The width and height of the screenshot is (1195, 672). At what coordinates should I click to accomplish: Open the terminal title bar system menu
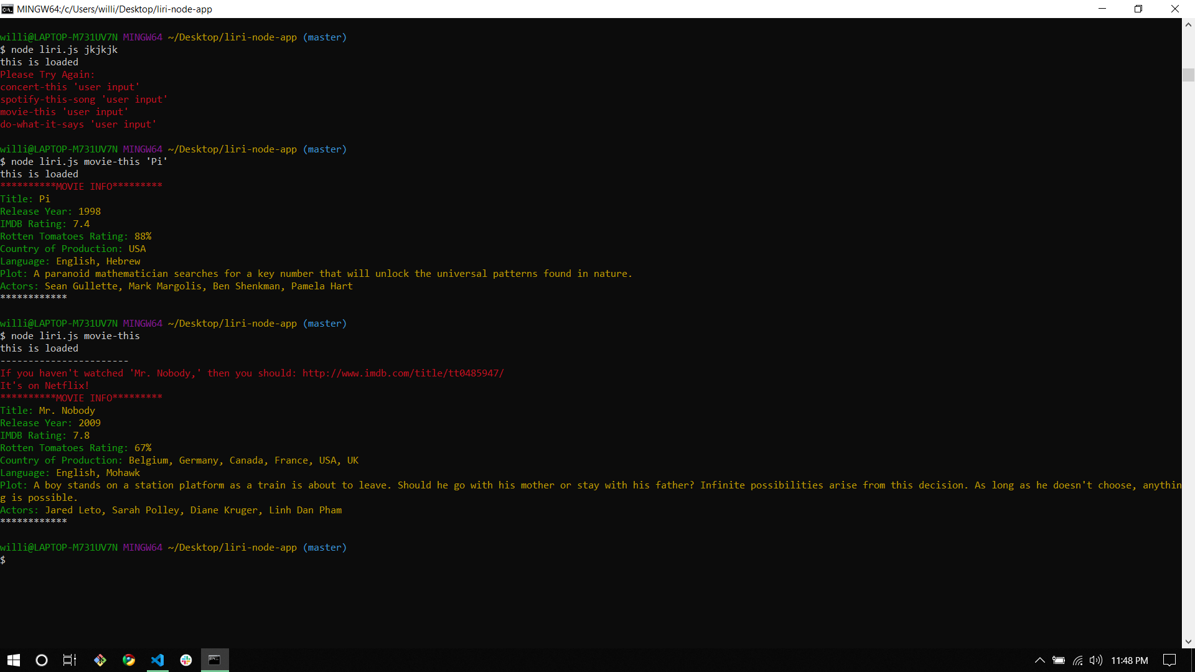click(7, 9)
